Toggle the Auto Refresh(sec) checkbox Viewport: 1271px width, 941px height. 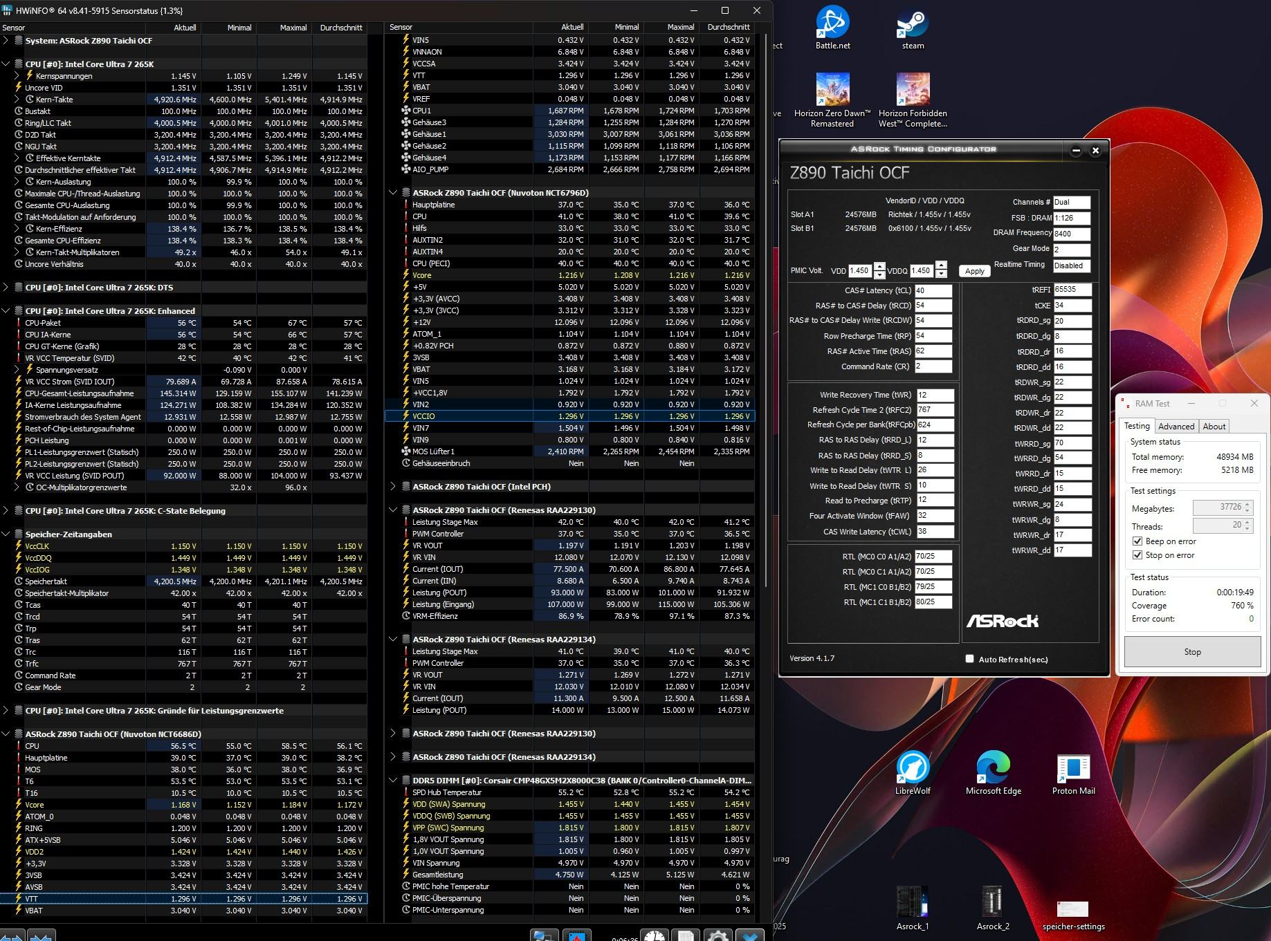(x=969, y=659)
